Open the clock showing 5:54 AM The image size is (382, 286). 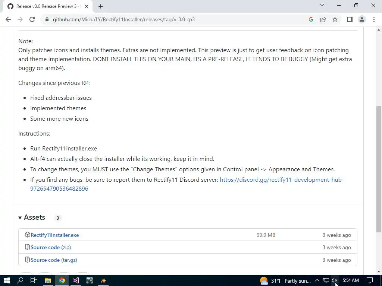[351, 280]
